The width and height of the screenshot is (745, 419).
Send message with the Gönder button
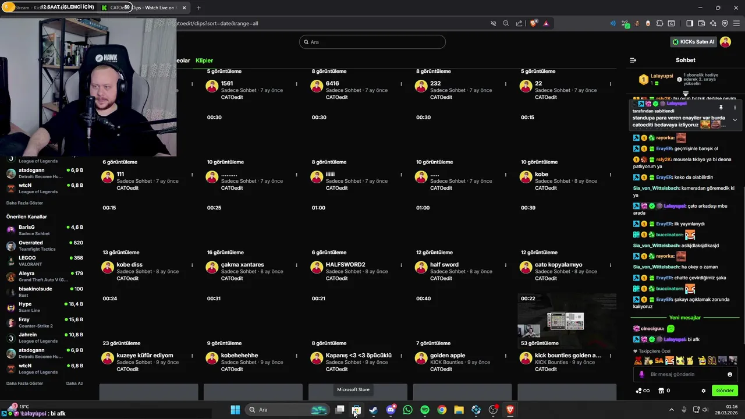point(725,390)
